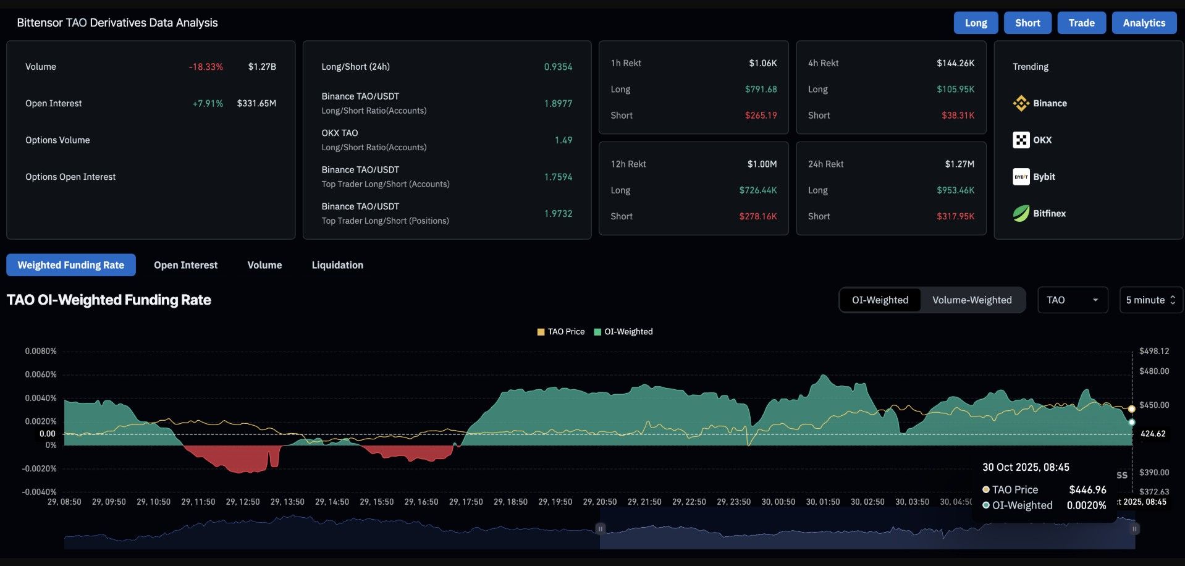
Task: Click the left range handle on the chart navigator
Action: click(600, 528)
